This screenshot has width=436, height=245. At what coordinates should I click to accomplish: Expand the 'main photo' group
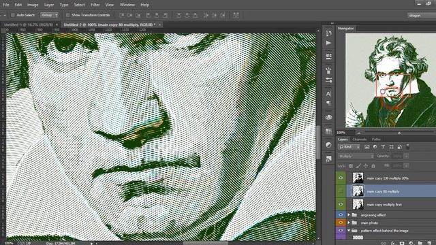349,223
